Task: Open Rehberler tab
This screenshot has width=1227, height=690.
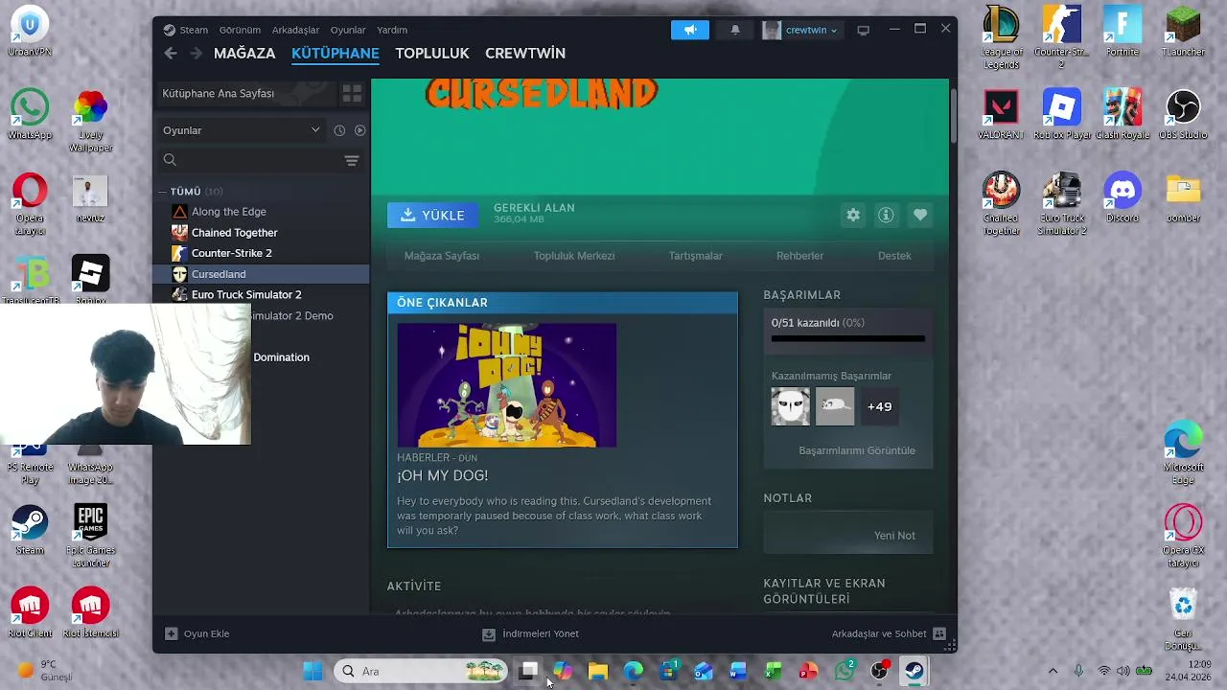Action: coord(800,256)
